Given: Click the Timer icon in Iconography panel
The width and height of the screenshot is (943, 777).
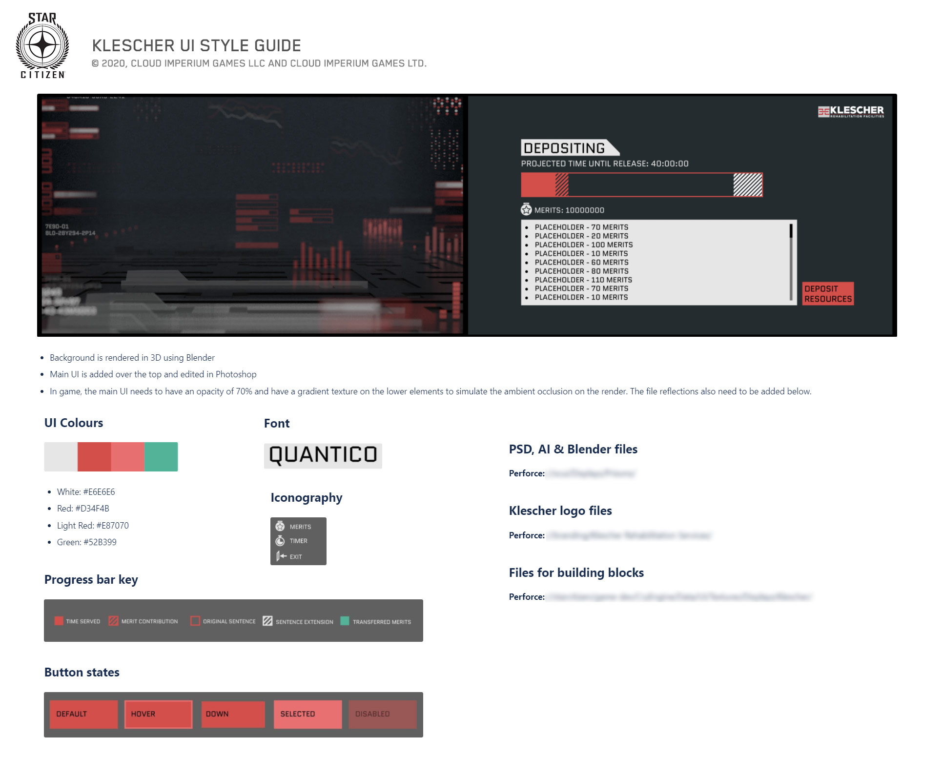Looking at the screenshot, I should 280,540.
